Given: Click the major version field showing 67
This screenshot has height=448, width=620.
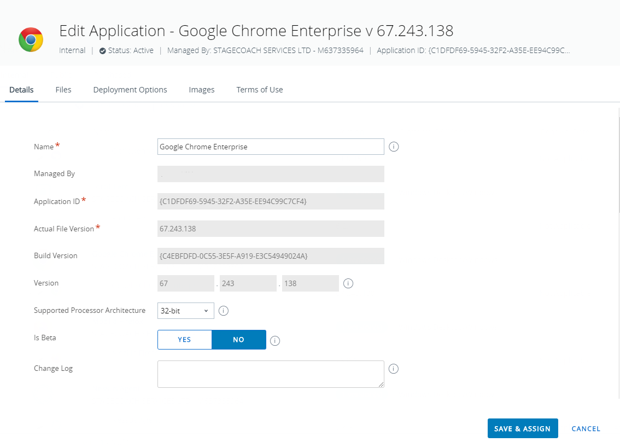Looking at the screenshot, I should (185, 283).
